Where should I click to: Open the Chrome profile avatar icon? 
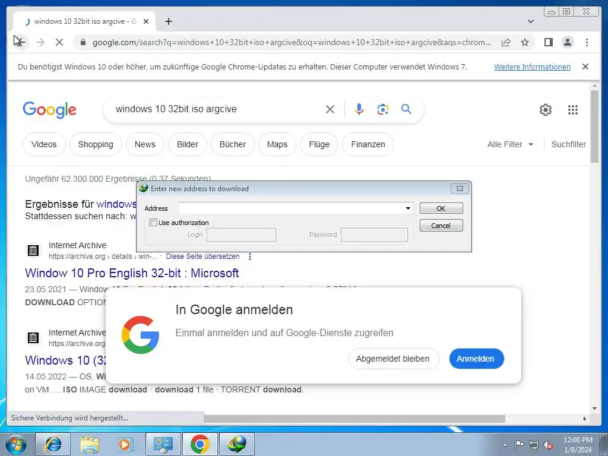click(567, 42)
